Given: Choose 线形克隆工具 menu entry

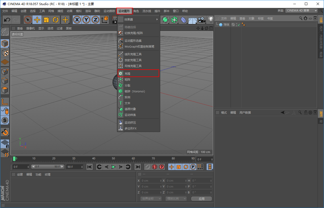Looking at the screenshot, I should click(x=138, y=54).
